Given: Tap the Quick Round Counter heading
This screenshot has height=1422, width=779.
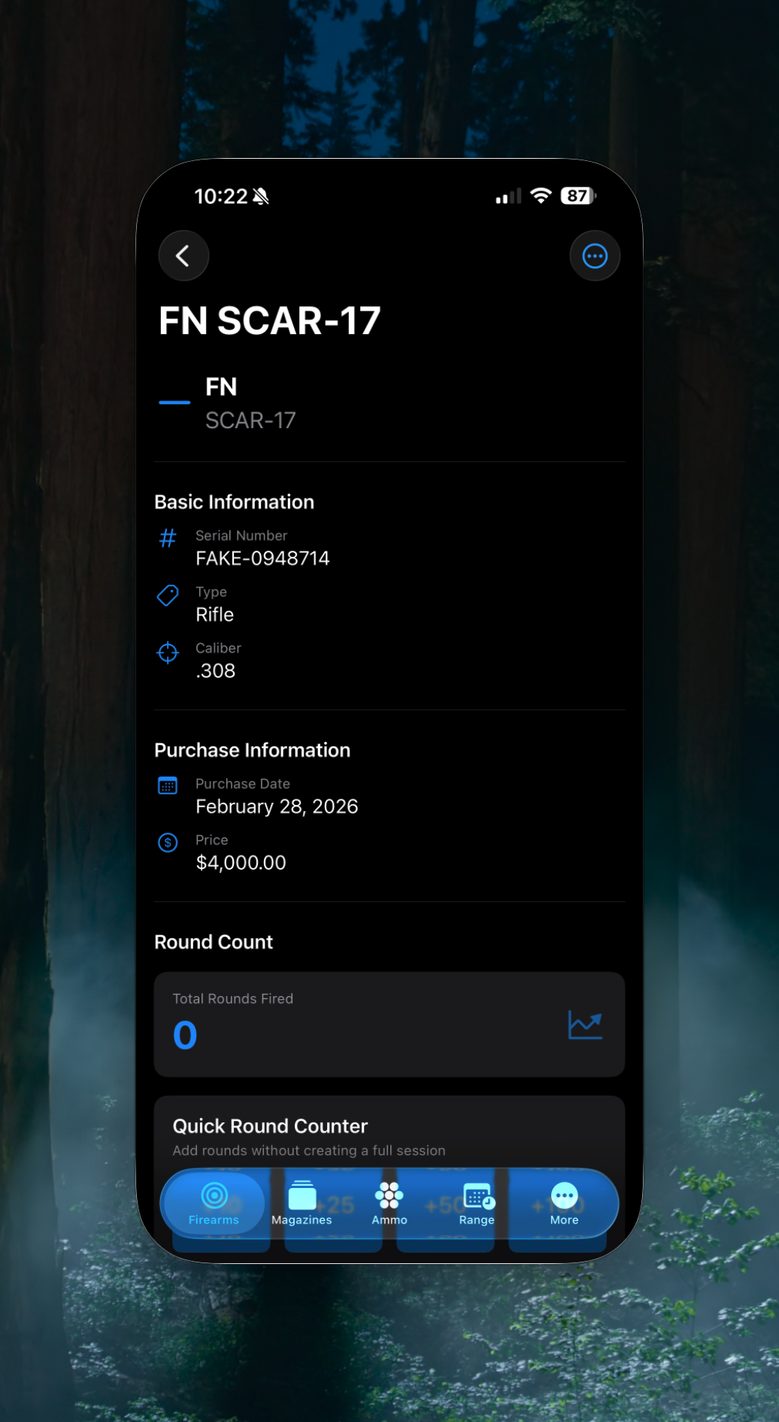Looking at the screenshot, I should [x=270, y=1126].
